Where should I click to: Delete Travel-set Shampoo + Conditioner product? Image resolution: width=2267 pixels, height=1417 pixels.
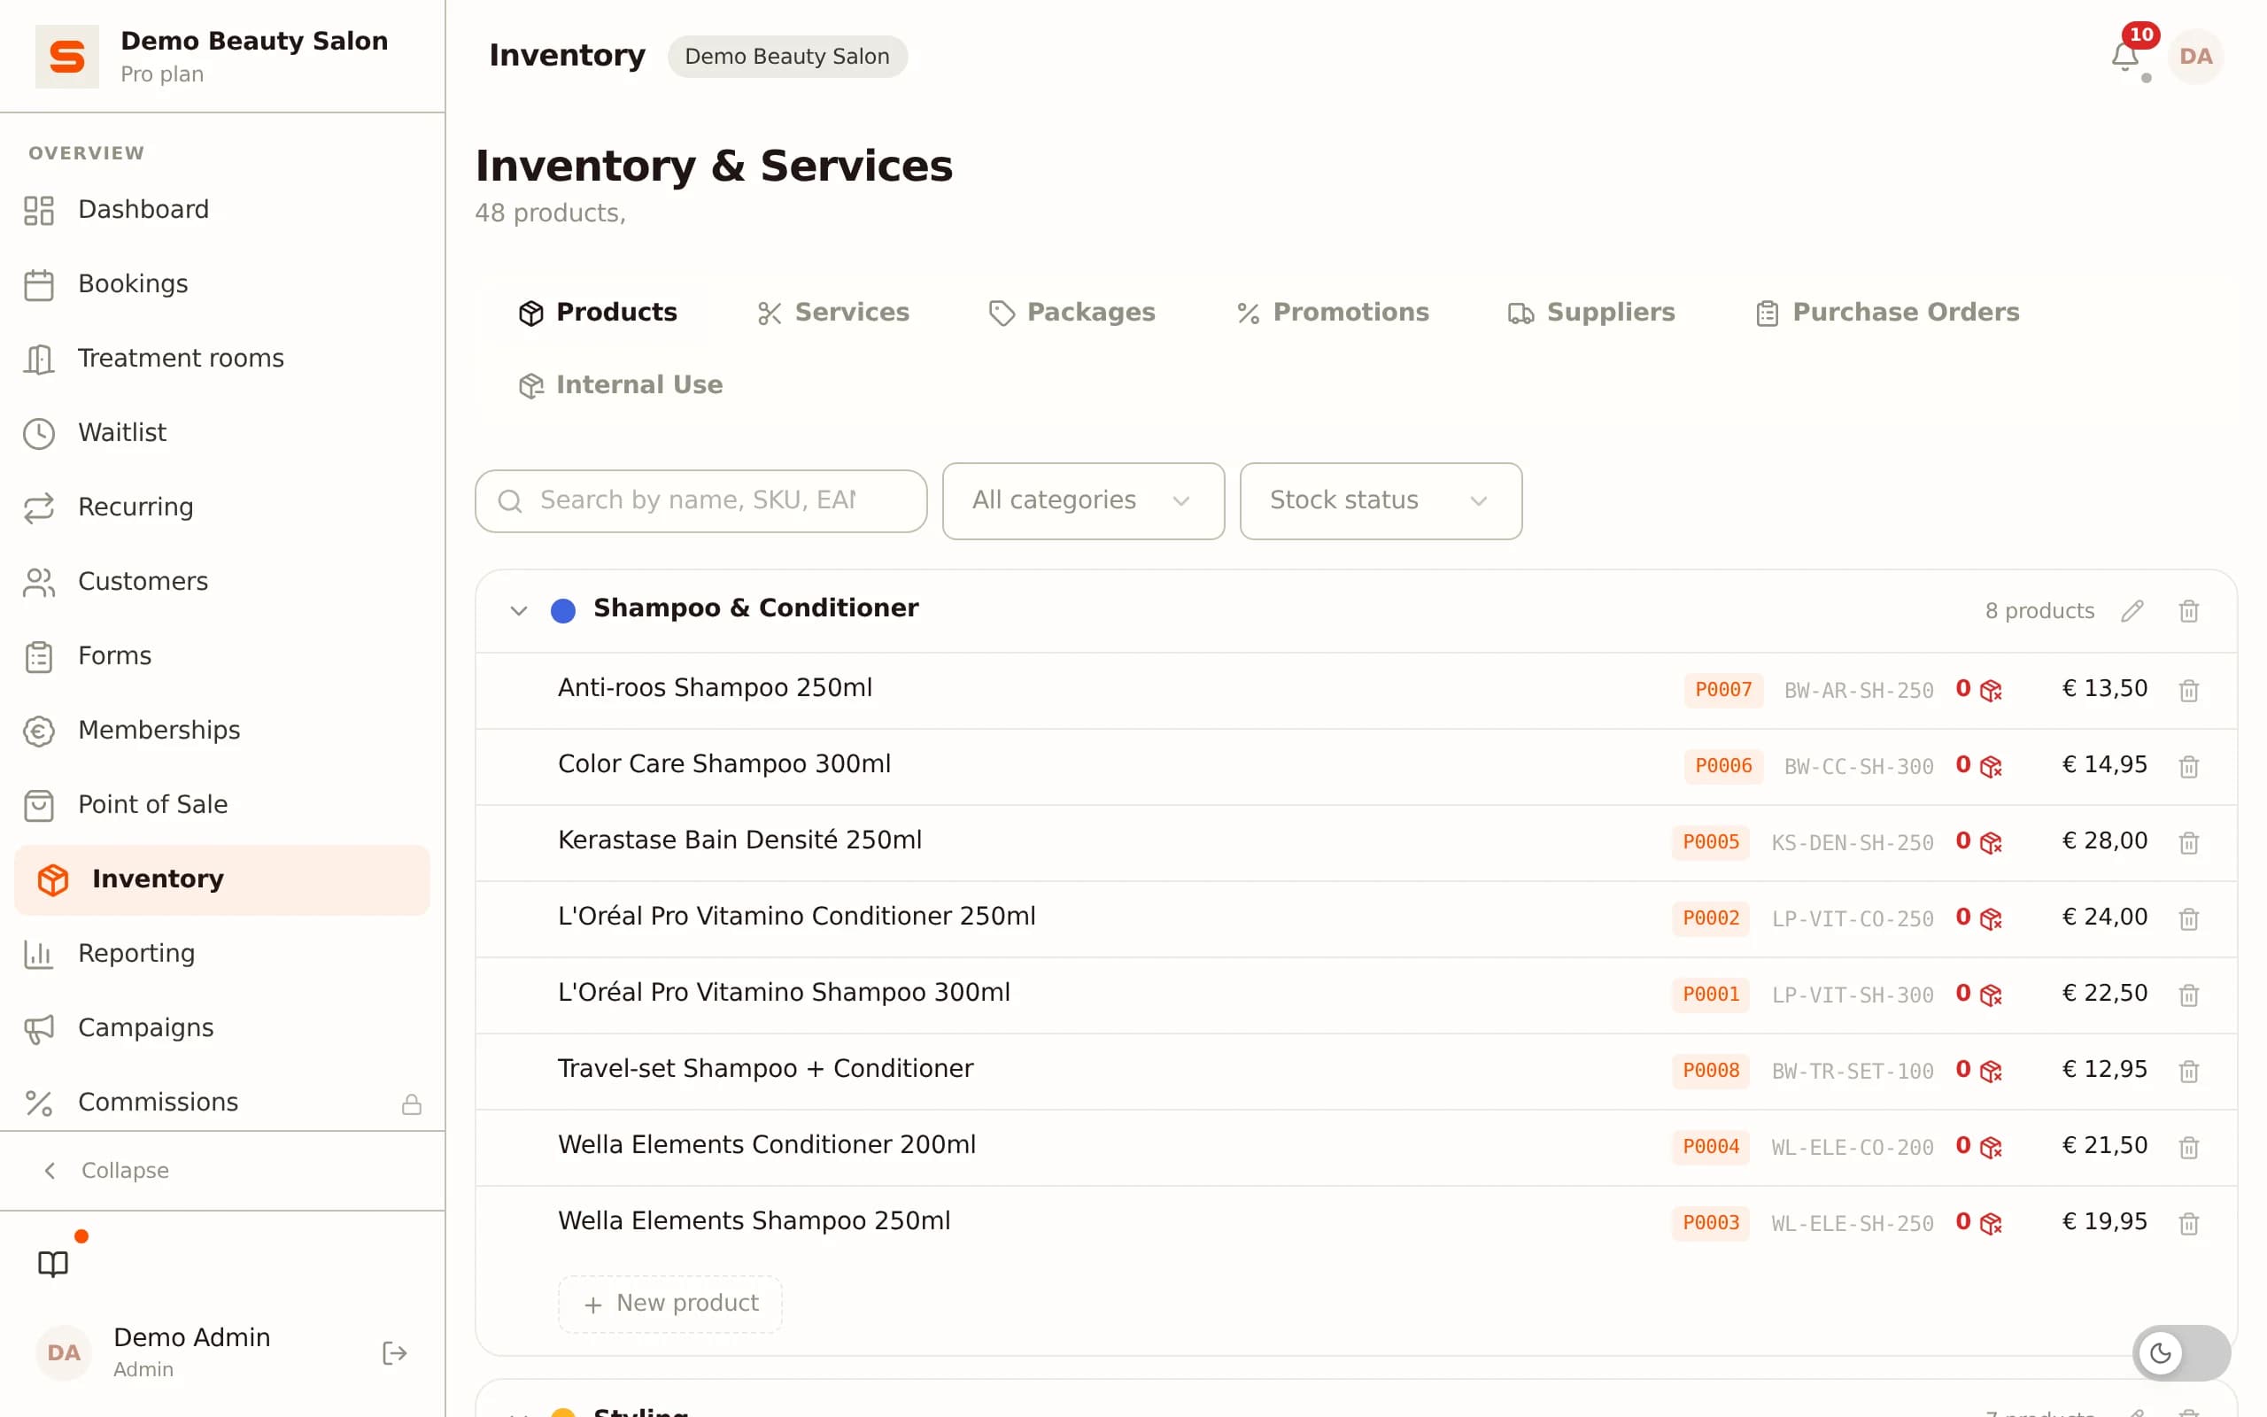point(2188,1070)
